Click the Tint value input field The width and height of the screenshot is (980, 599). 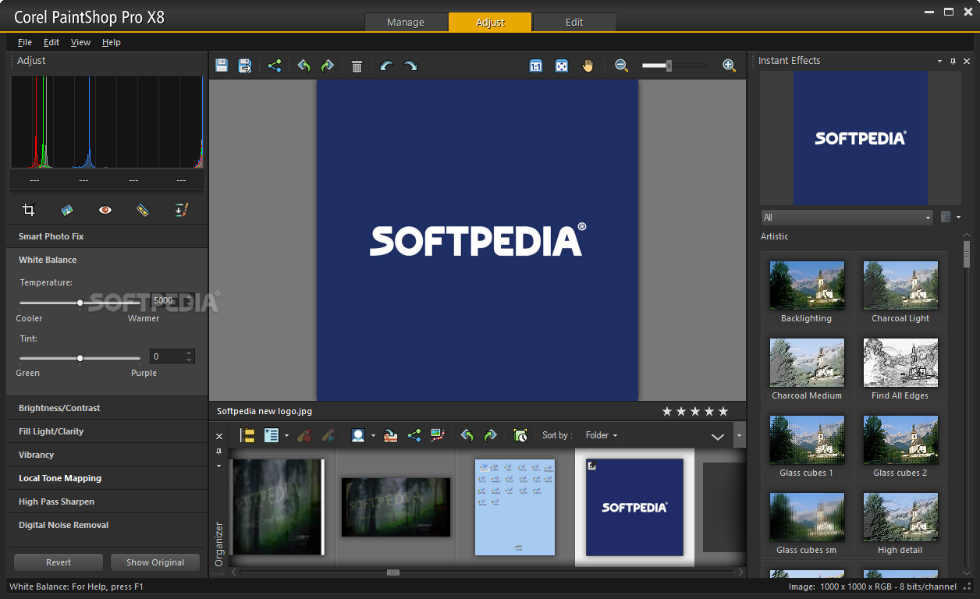[x=166, y=356]
